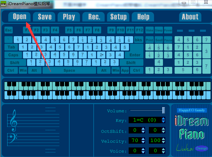Click the F8 virtual key

pyautogui.click(x=97, y=30)
